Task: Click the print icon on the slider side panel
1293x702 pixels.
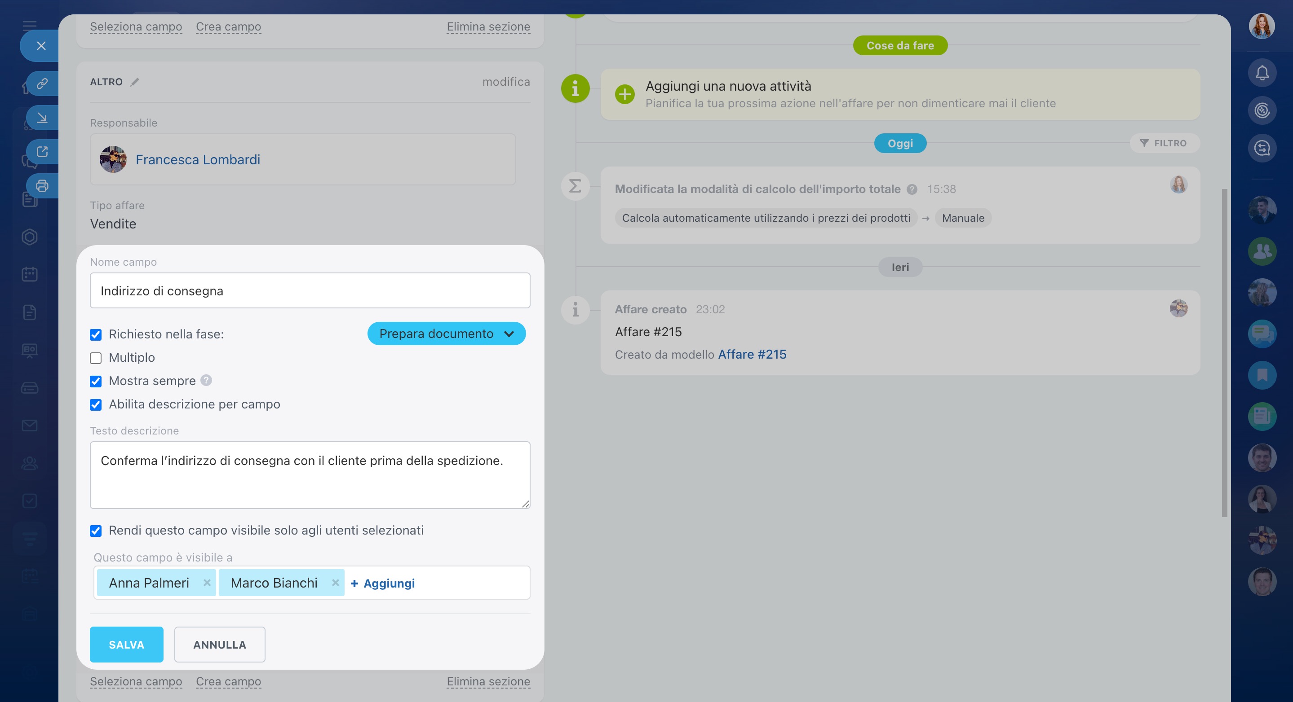Action: coord(42,186)
